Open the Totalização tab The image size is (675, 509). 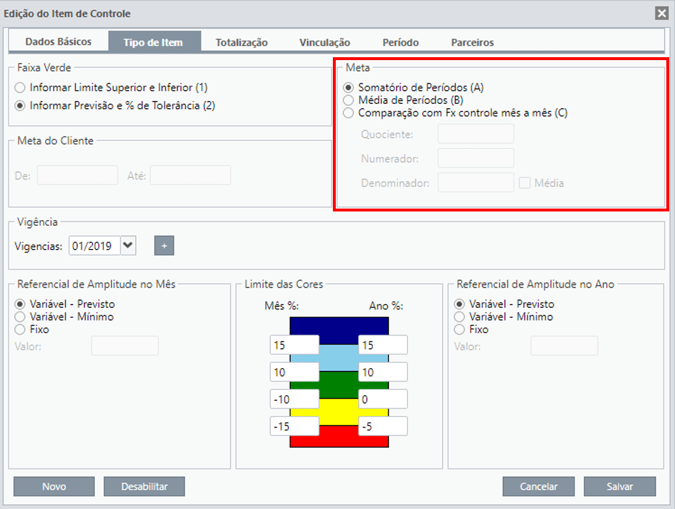coord(242,42)
